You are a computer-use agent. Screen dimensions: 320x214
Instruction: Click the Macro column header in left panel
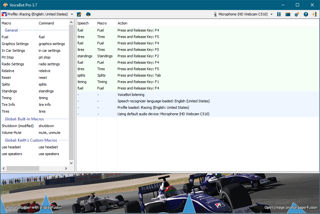click(6, 23)
